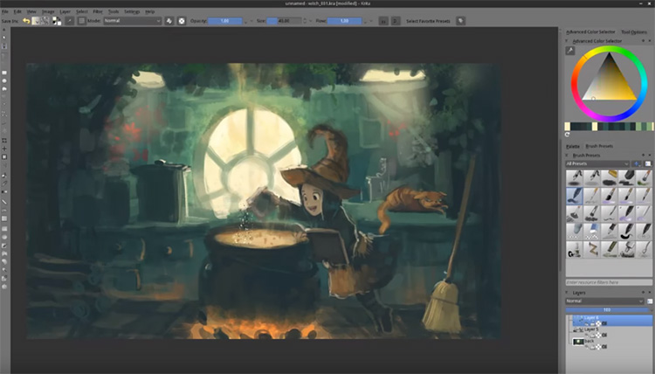This screenshot has width=655, height=374.
Task: Open the brush blending Mode dropdown
Action: (133, 21)
